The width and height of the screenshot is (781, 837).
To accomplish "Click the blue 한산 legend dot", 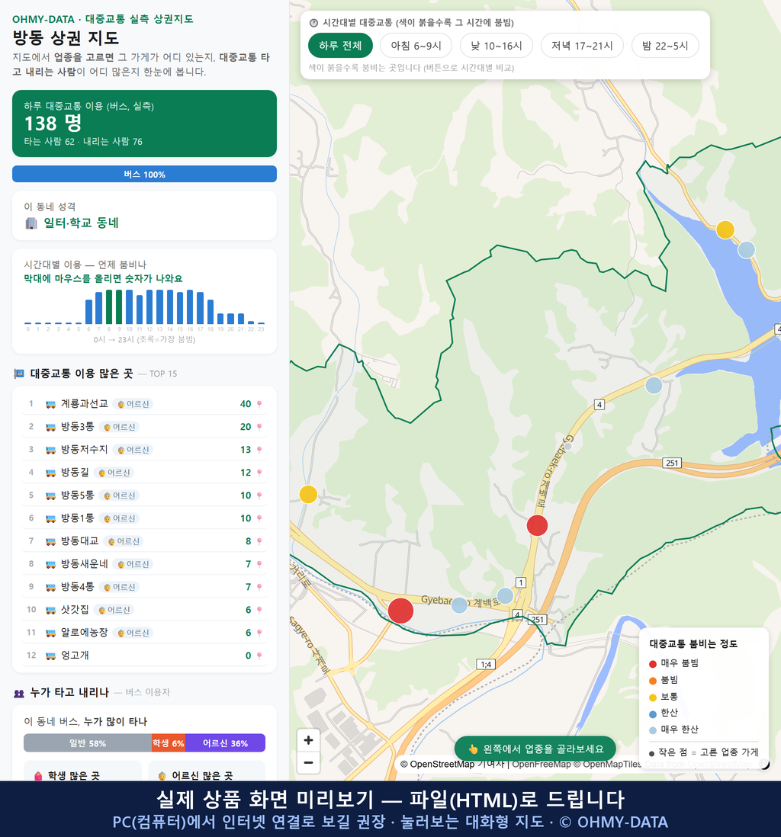I will coord(652,714).
